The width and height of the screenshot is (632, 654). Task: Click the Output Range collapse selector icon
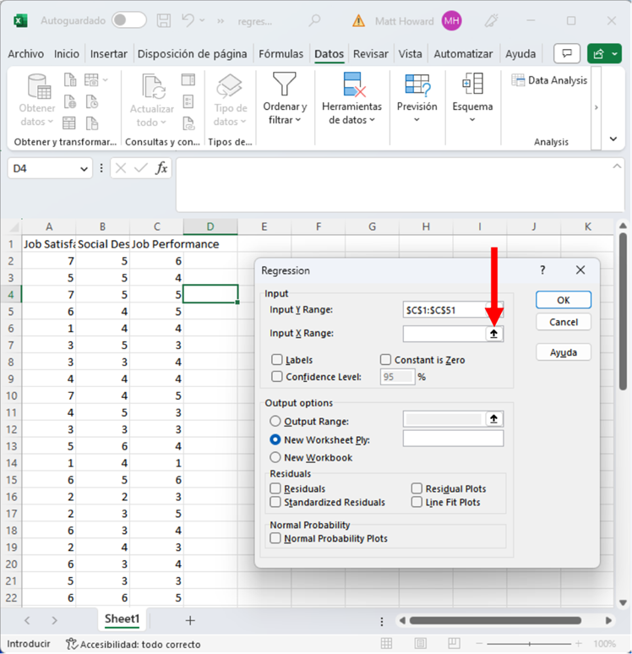click(494, 419)
